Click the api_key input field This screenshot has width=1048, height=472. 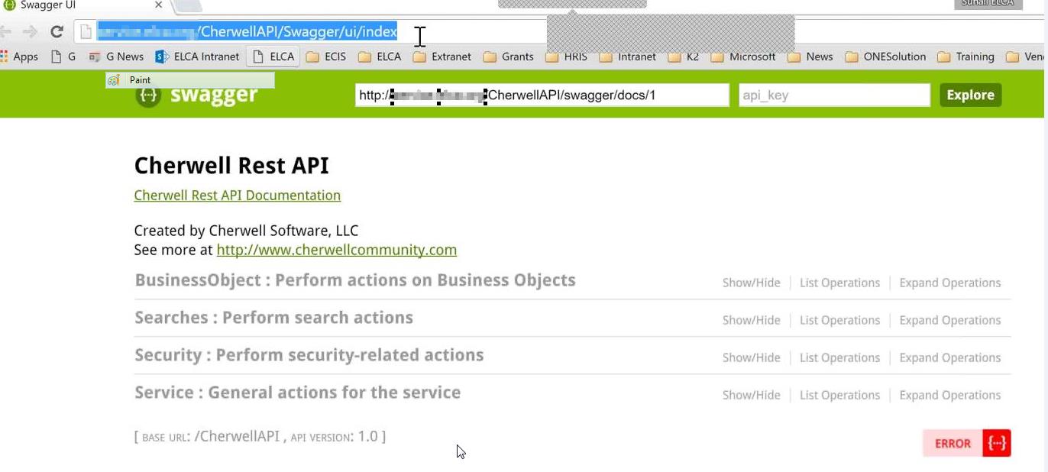point(833,95)
